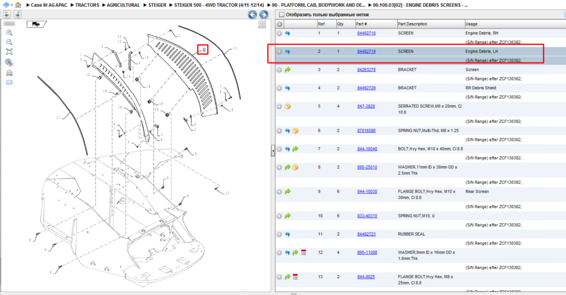Open the history dropdown next to back arrow
Screen dimensions: 566x295
point(11,5)
